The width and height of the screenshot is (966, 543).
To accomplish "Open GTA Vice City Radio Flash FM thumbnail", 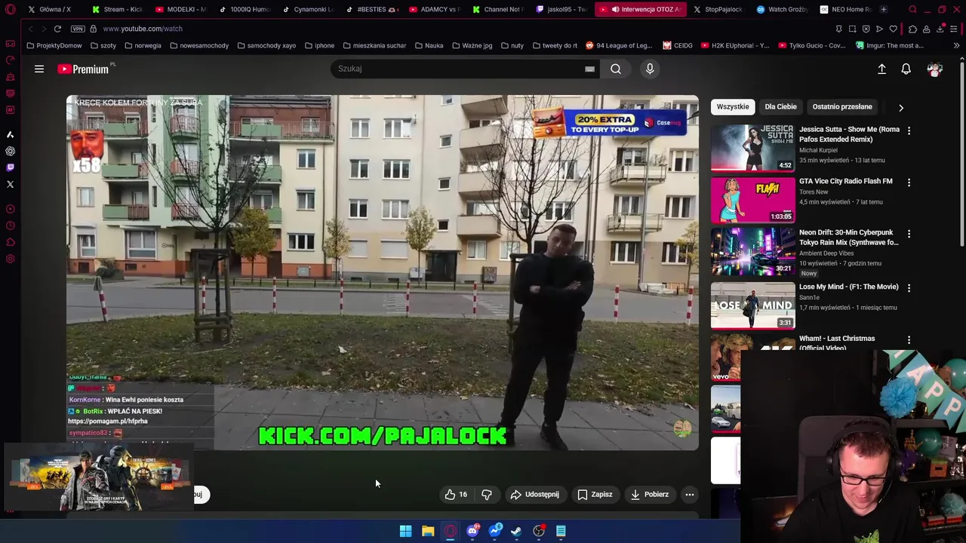I will coord(752,200).
